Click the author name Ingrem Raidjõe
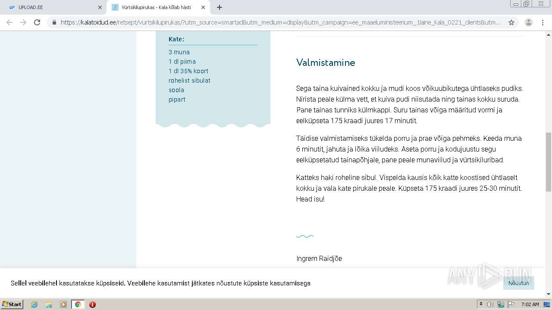The image size is (552, 310). (319, 259)
